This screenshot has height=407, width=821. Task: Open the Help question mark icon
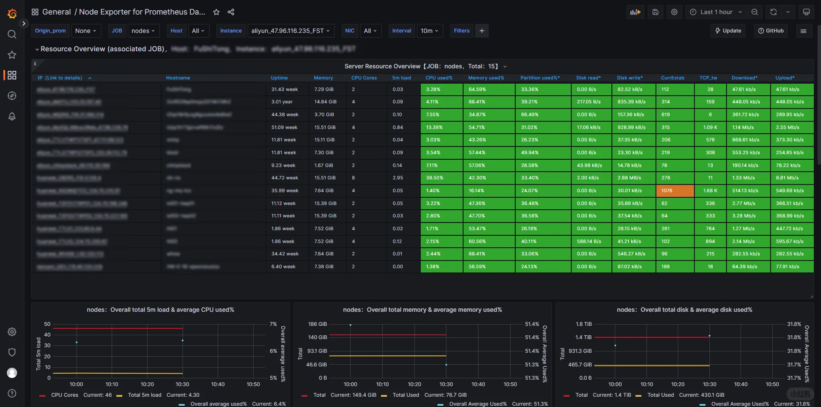coord(12,393)
